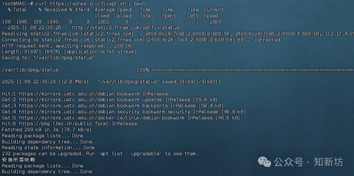Click the 'Fetched 209 kB in 3s' line
The image size is (354, 176).
47,130
